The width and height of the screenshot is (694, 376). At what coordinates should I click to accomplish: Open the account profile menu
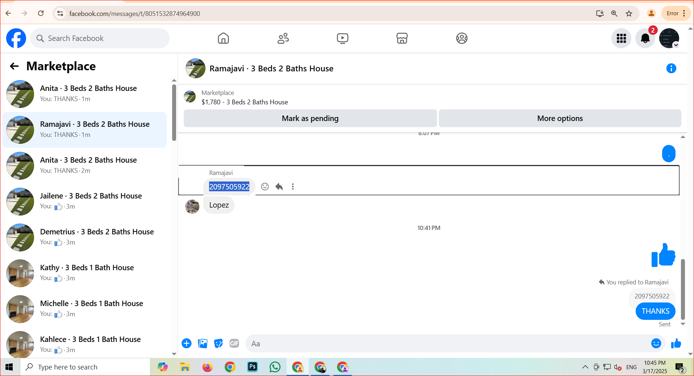tap(669, 38)
